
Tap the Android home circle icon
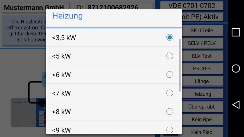tap(236, 68)
